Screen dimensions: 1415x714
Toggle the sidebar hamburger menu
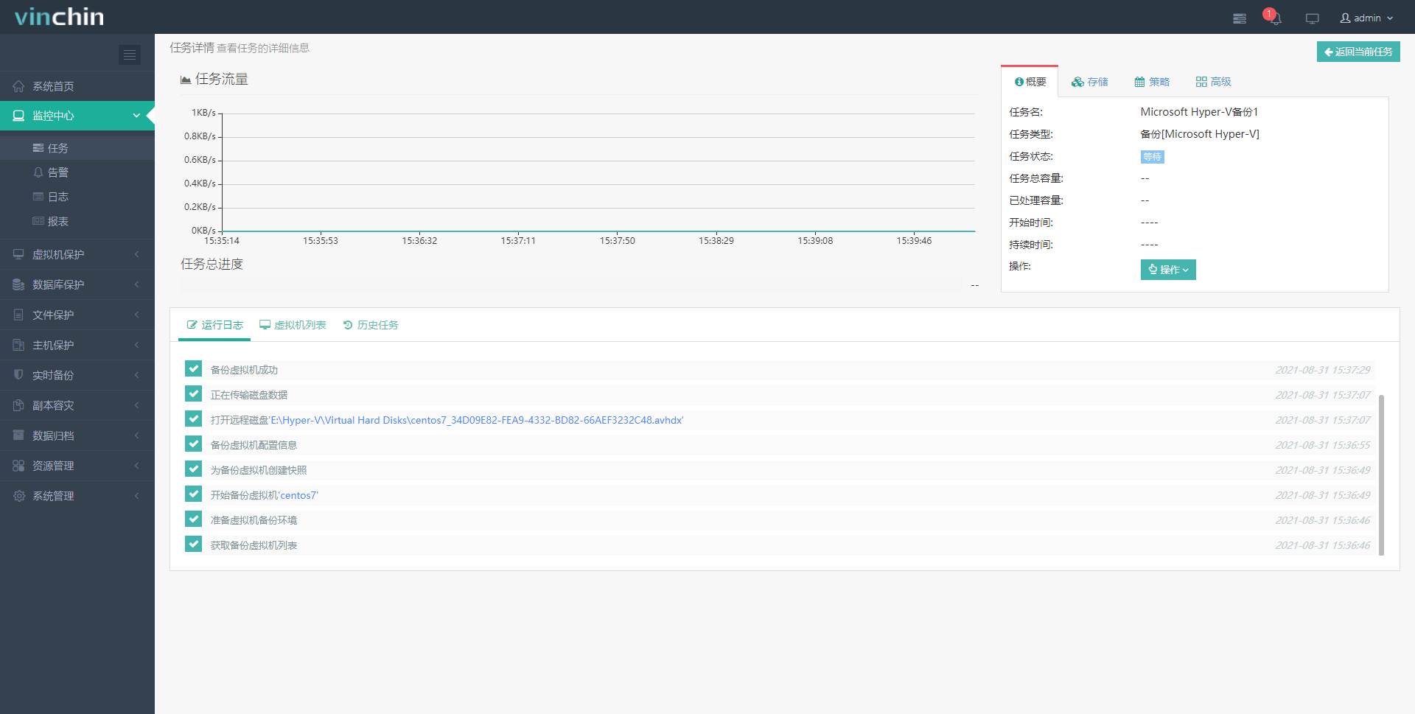click(x=130, y=55)
